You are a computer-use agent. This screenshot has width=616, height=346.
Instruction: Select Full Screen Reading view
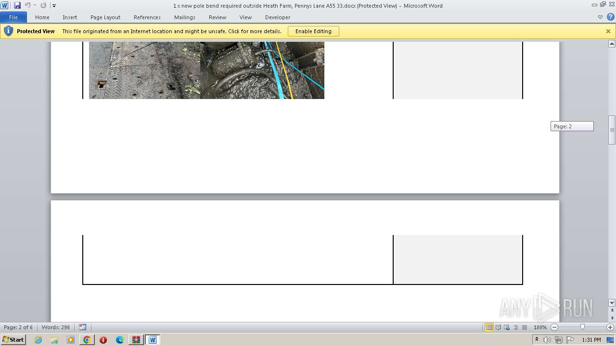[x=498, y=327]
